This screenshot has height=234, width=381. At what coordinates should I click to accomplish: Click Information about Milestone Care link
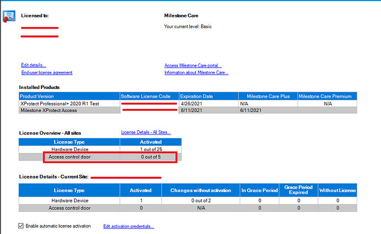pos(196,73)
